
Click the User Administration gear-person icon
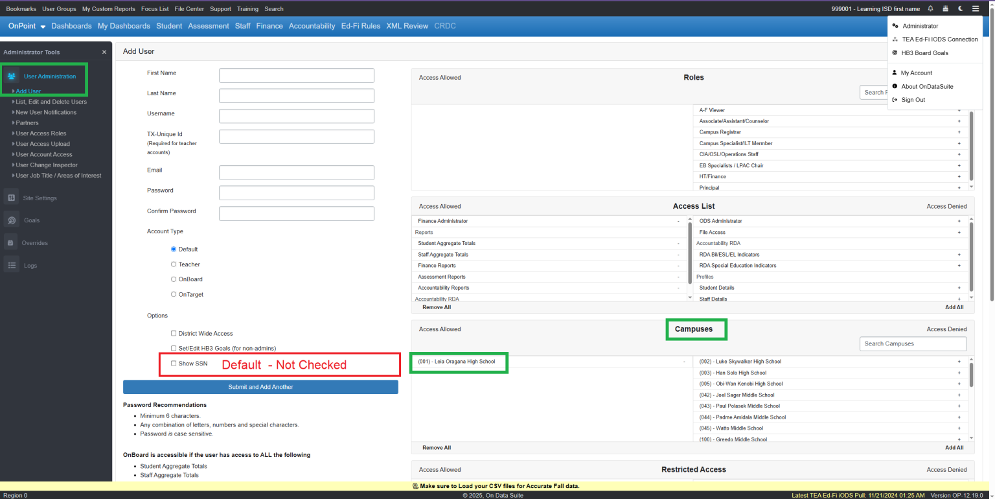(x=12, y=76)
